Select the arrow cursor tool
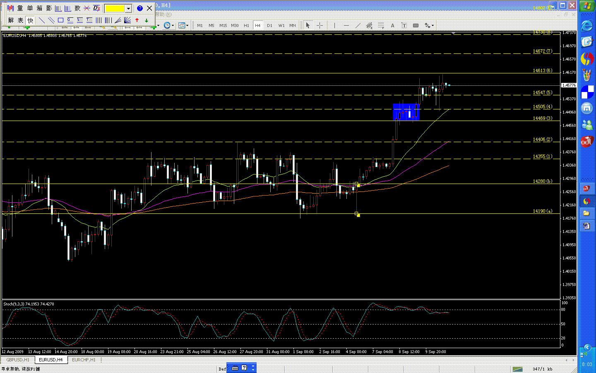 coord(308,25)
